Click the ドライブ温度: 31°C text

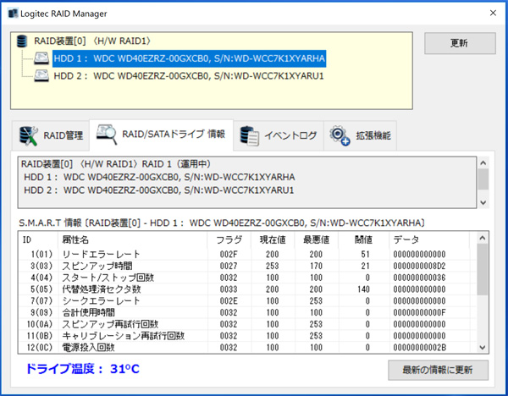tap(83, 369)
